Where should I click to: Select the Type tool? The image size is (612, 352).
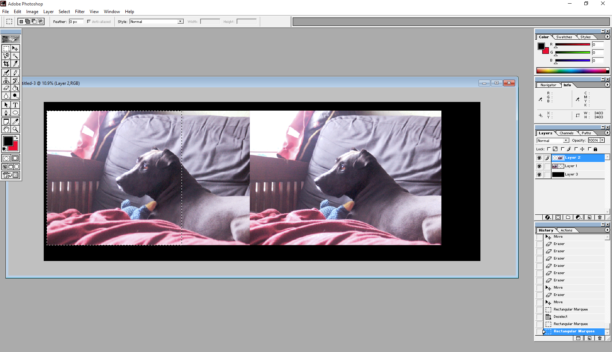(15, 105)
